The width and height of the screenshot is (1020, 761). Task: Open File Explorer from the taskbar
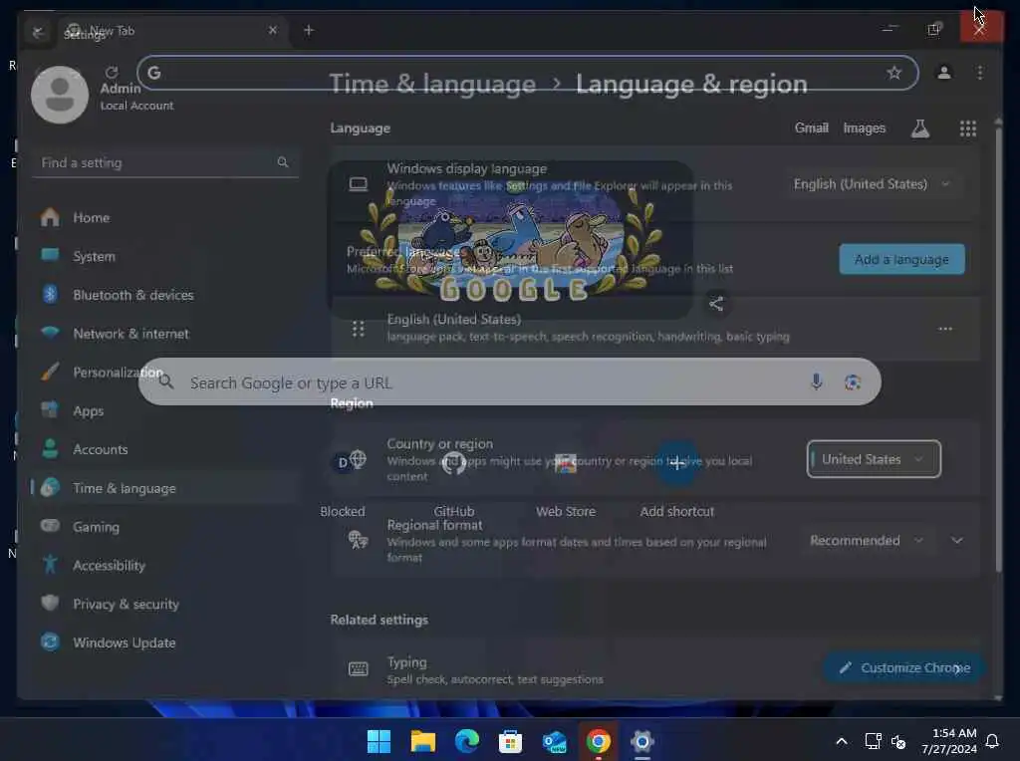tap(422, 741)
